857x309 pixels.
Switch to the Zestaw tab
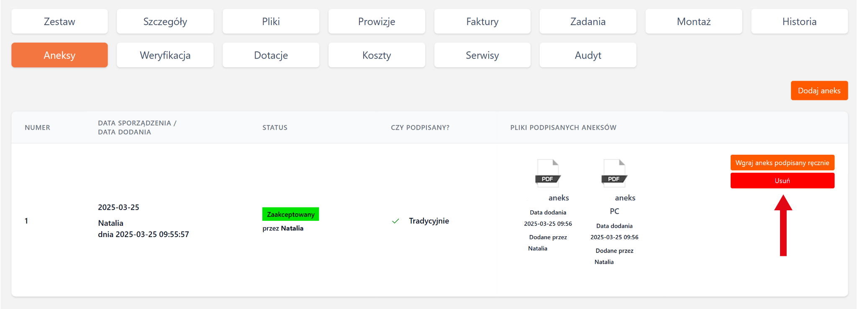click(x=59, y=22)
